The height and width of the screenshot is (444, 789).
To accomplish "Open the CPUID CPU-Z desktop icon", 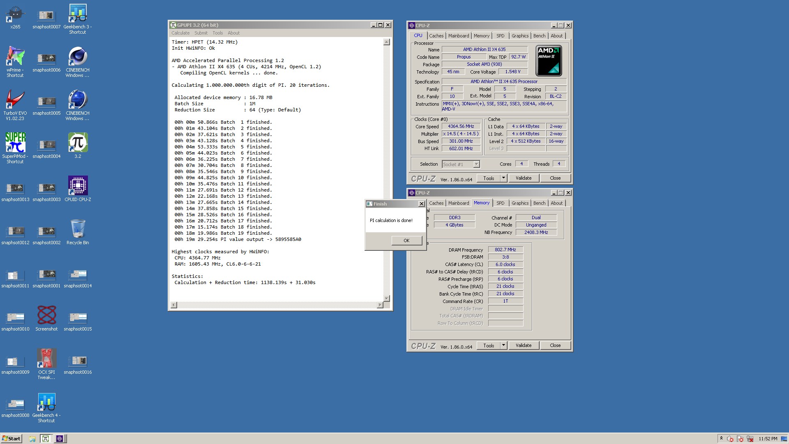I will pos(78,188).
